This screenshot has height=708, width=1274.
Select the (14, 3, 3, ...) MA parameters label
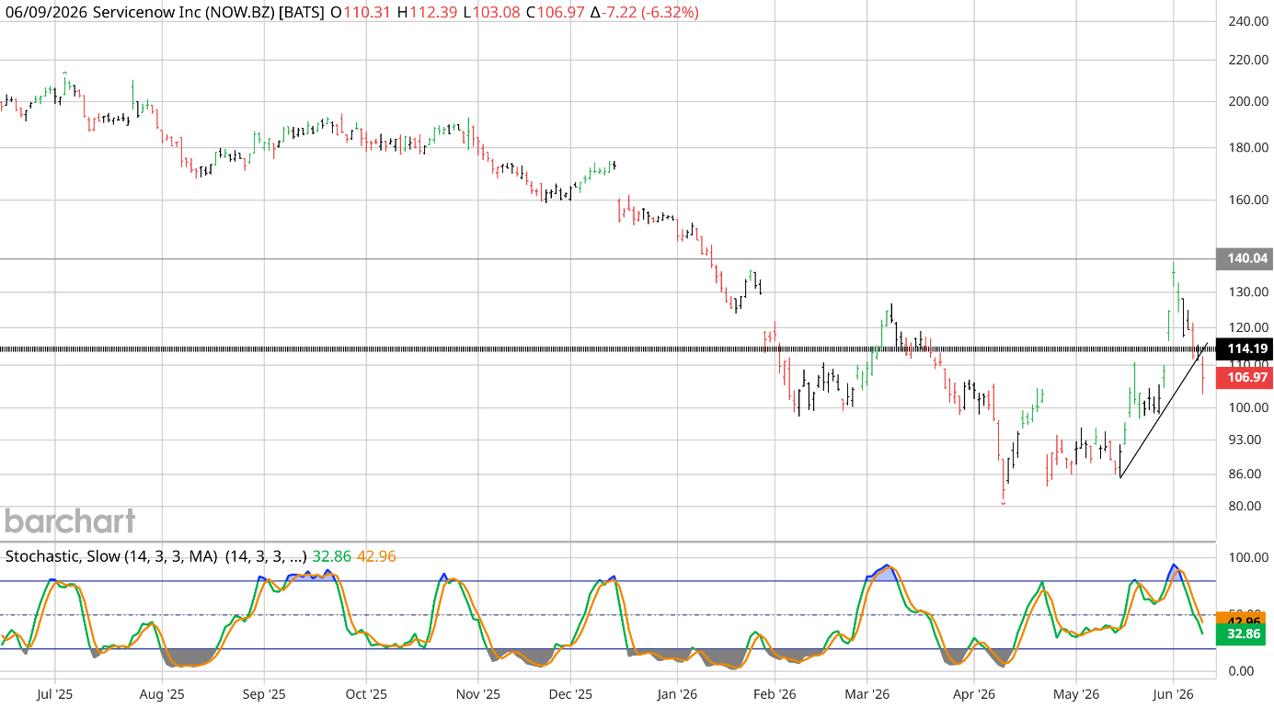(266, 556)
